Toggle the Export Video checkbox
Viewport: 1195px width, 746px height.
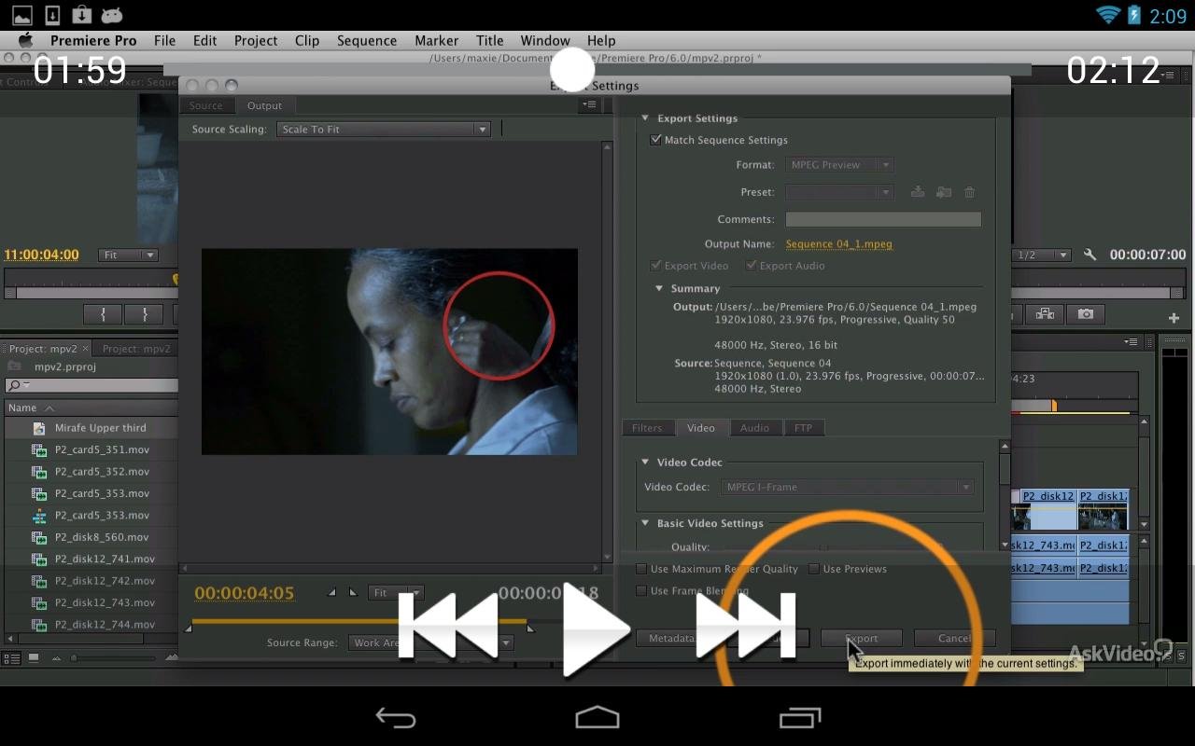pos(656,266)
